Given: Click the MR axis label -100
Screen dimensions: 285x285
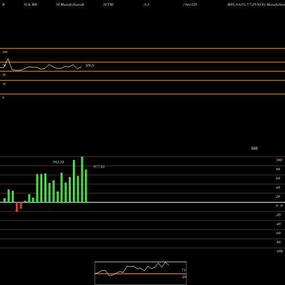Looking at the screenshot, I should point(279,251).
